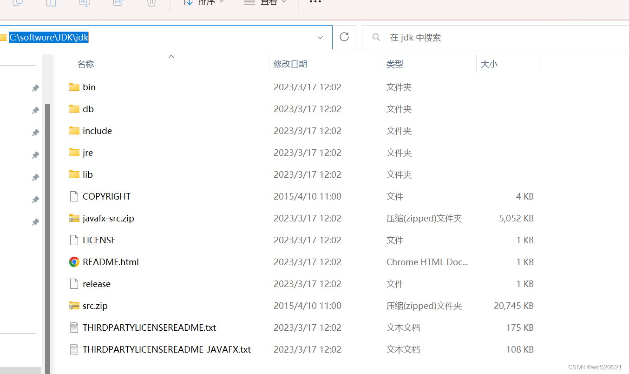629x374 pixels.
Task: Click the 175 KB size value
Action: (520, 327)
